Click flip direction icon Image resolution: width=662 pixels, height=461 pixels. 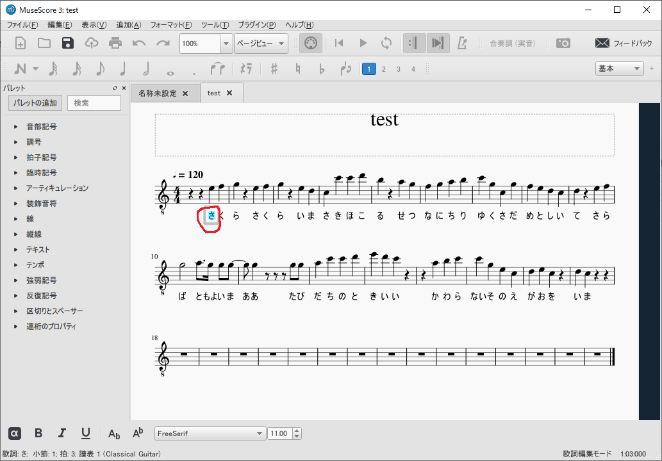(x=346, y=69)
